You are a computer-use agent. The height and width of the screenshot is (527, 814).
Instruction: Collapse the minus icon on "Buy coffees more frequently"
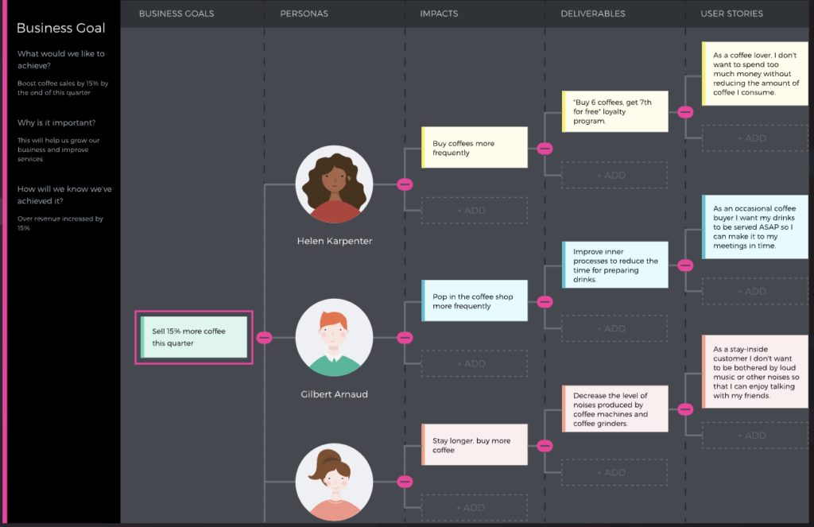545,148
